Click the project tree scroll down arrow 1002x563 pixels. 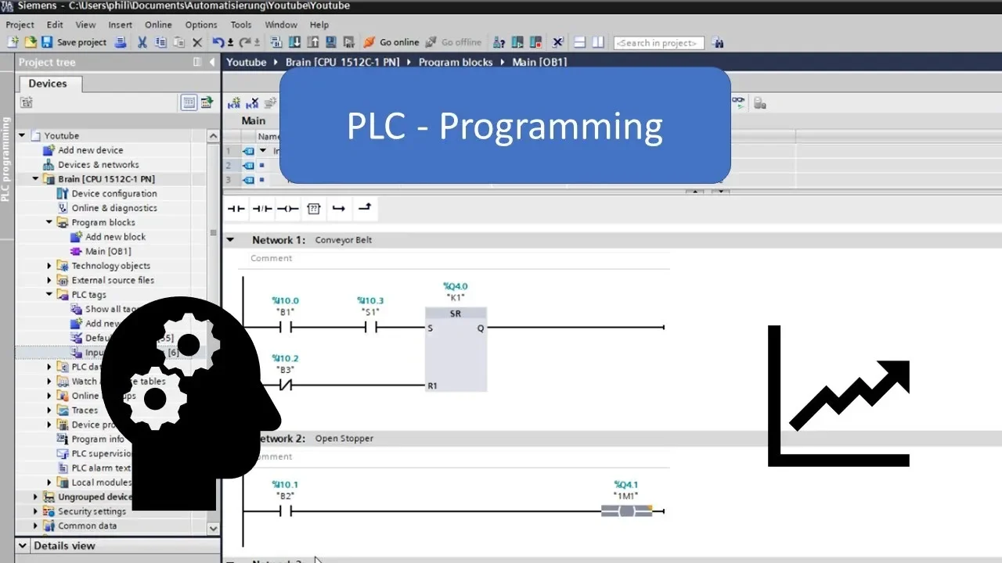click(x=214, y=528)
